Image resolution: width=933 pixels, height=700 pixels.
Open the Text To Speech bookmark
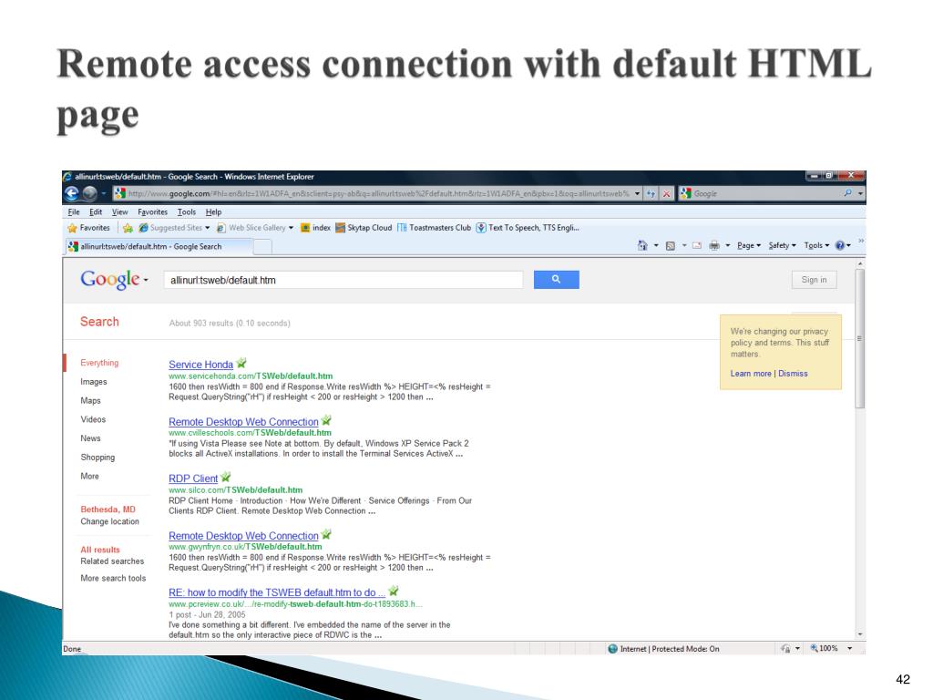[x=528, y=228]
